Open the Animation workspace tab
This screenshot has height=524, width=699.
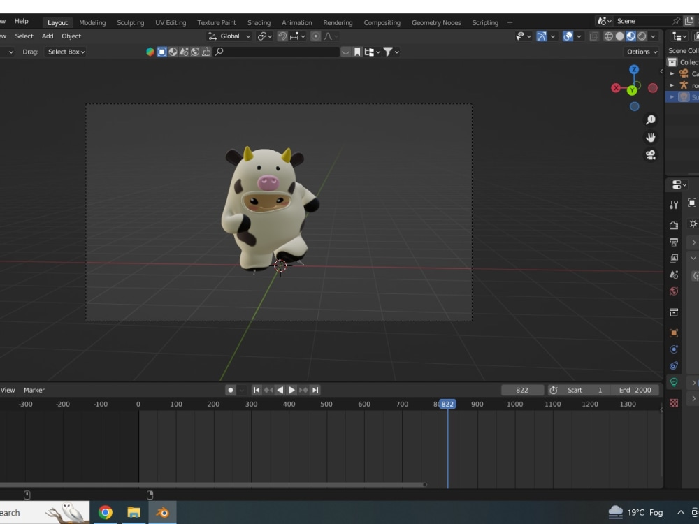[x=296, y=22]
